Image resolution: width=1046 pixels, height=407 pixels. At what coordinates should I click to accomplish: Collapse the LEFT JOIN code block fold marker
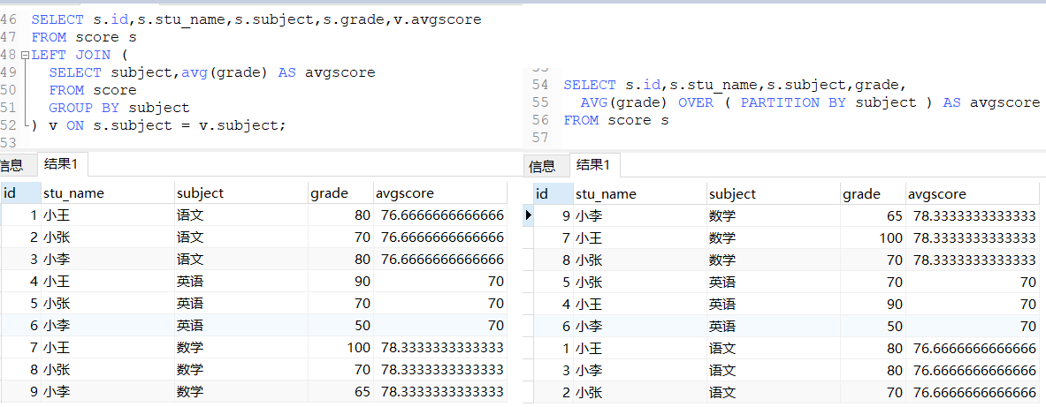[x=25, y=56]
